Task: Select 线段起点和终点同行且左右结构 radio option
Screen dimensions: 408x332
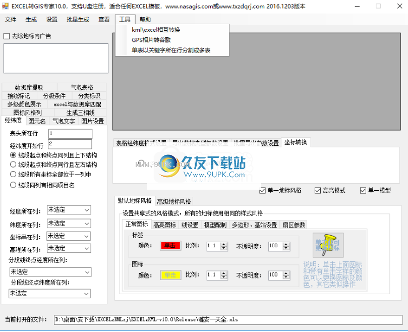Action: [x=13, y=164]
